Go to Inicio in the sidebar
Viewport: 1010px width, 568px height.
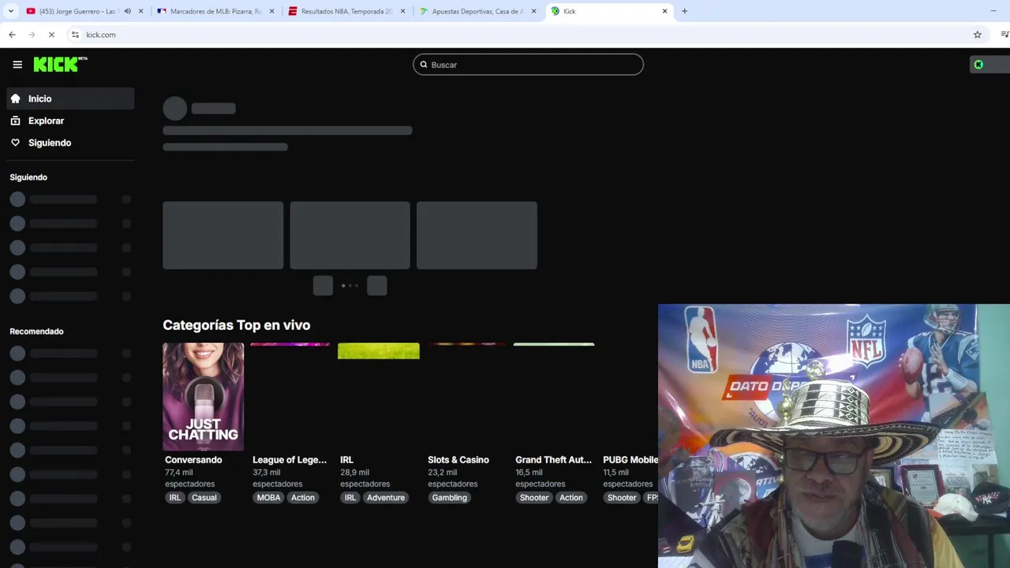(x=70, y=99)
